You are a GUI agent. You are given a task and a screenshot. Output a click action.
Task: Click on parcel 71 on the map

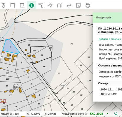pyautogui.click(x=71, y=44)
